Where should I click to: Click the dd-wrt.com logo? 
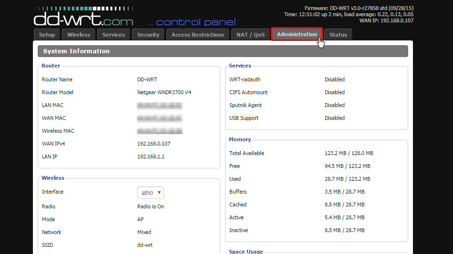tap(83, 19)
